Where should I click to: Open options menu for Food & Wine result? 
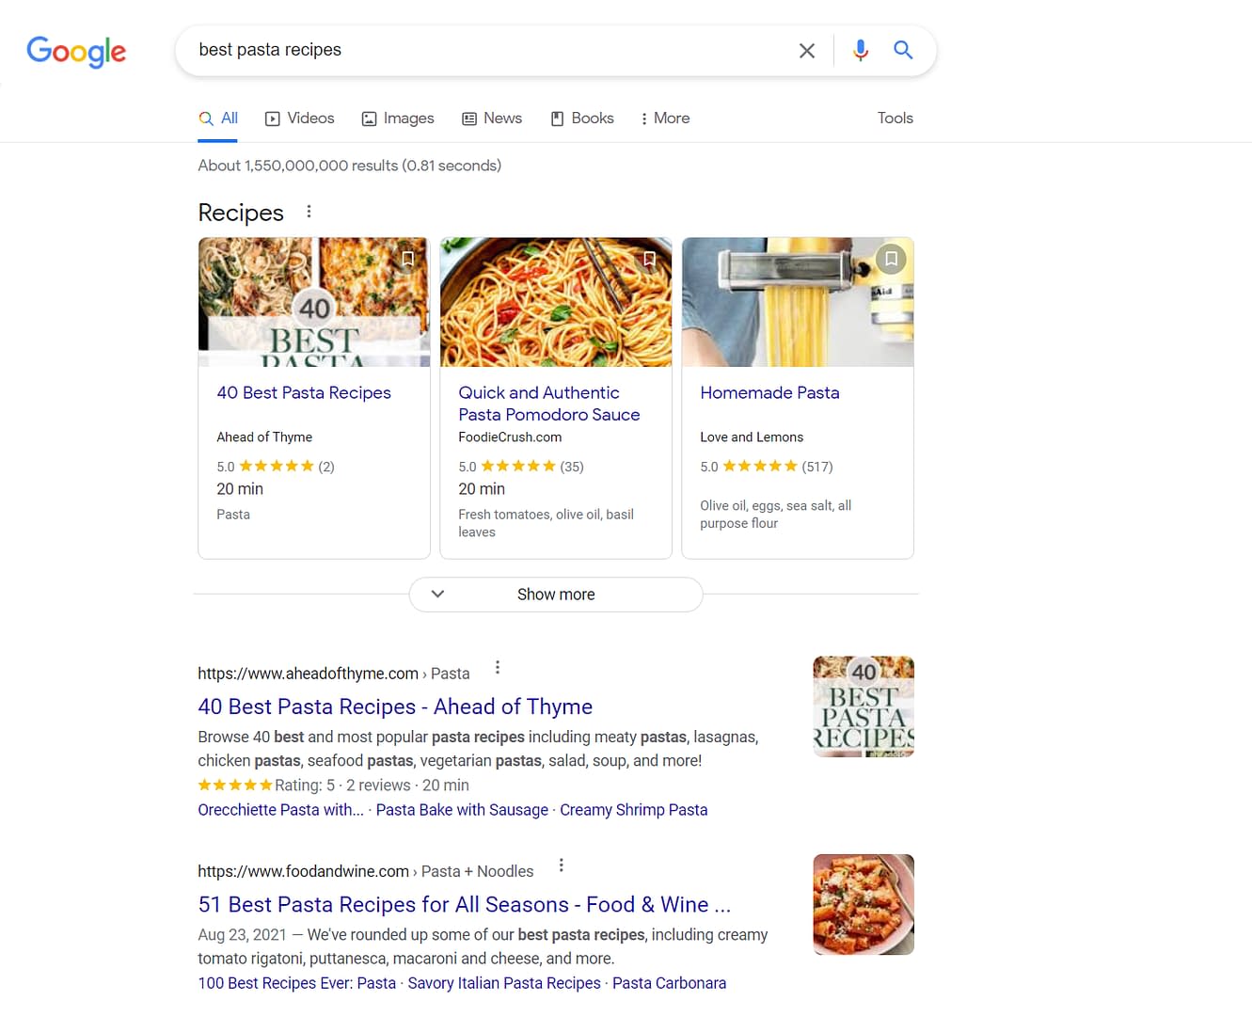[x=561, y=864]
